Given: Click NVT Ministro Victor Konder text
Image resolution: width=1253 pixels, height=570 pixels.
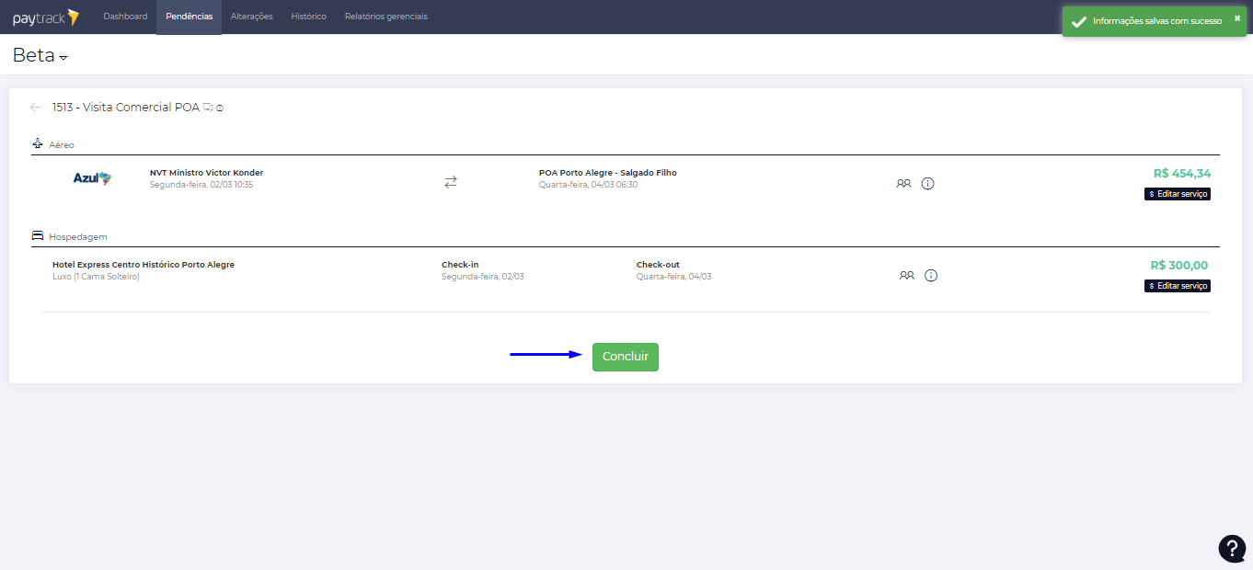Looking at the screenshot, I should [206, 173].
